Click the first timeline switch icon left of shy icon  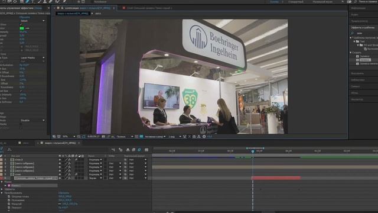point(113,150)
